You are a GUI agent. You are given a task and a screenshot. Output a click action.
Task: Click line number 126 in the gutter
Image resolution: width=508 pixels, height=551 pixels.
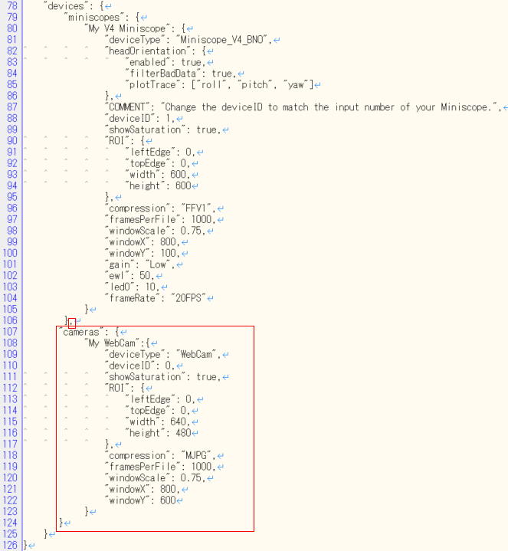pyautogui.click(x=10, y=545)
